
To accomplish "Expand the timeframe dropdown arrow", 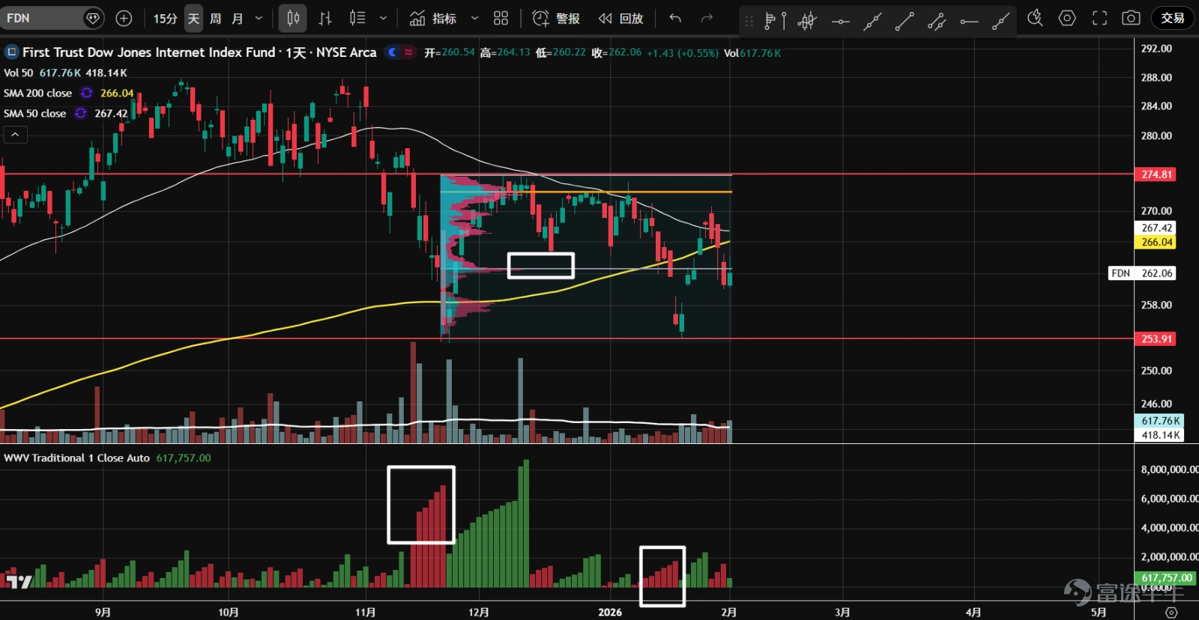I will (x=259, y=18).
